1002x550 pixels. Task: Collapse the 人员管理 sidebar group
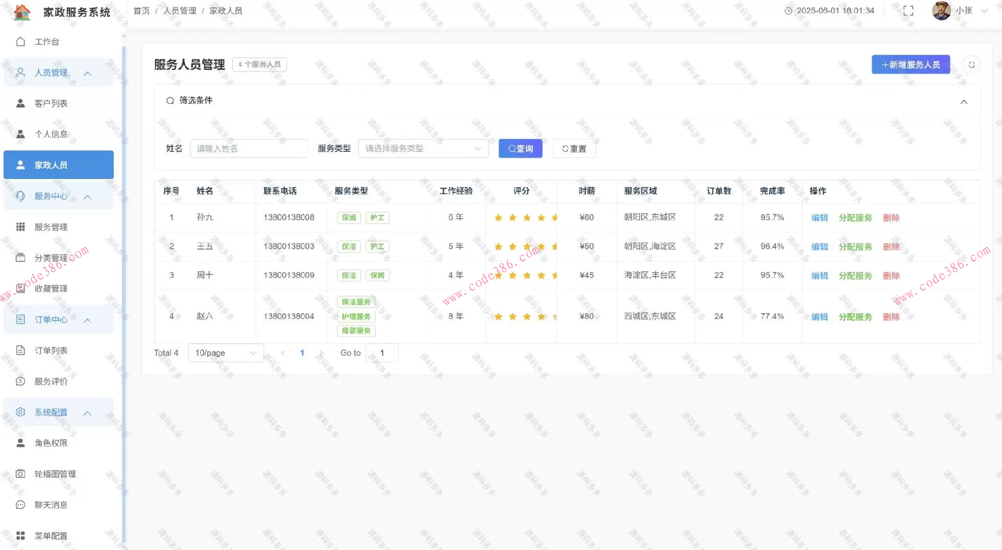pyautogui.click(x=88, y=73)
